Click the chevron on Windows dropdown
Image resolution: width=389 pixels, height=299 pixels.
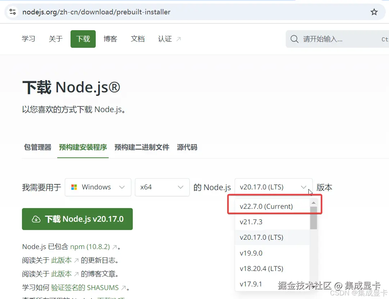[x=122, y=187]
